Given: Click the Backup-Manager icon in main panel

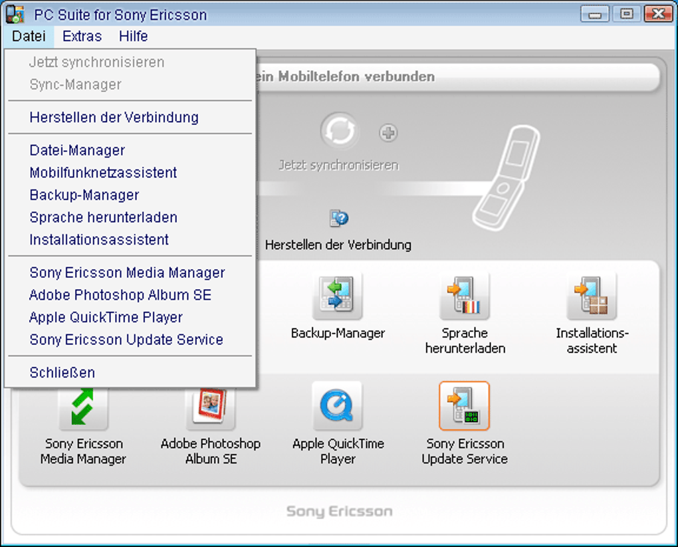Looking at the screenshot, I should [x=337, y=296].
